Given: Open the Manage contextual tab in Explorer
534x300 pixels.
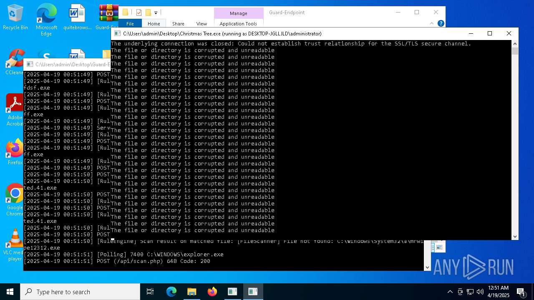Looking at the screenshot, I should point(239,13).
